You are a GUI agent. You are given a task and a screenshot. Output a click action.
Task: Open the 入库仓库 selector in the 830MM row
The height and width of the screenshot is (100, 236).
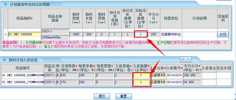[158, 75]
